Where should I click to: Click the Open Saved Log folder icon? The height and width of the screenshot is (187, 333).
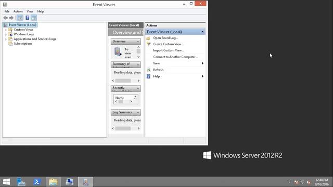coord(148,38)
